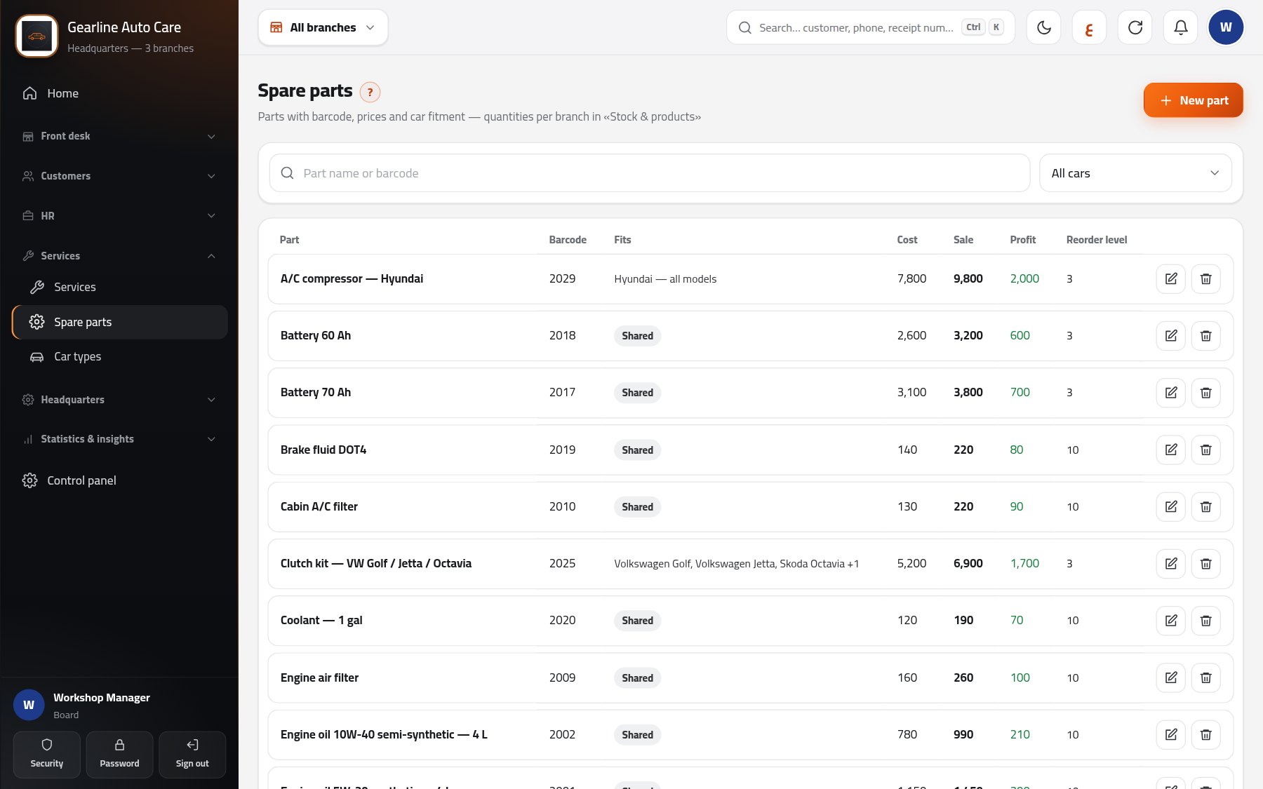Image resolution: width=1263 pixels, height=789 pixels.
Task: Delete the Coolant — 1 gal row
Action: [1205, 621]
